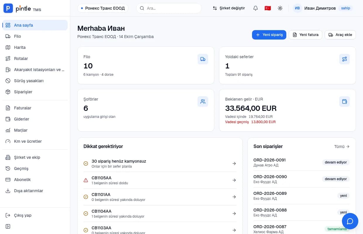Click the Şirket değiştir switch button
363x234 pixels.
(229, 8)
